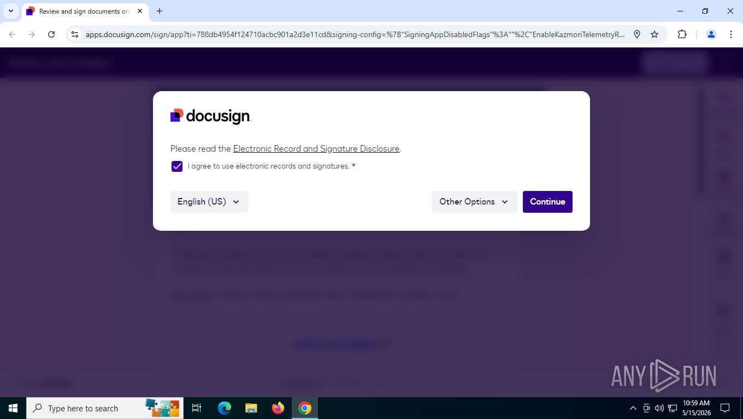743x419 pixels.
Task: Go forward with the browser forward arrow
Action: pos(32,34)
